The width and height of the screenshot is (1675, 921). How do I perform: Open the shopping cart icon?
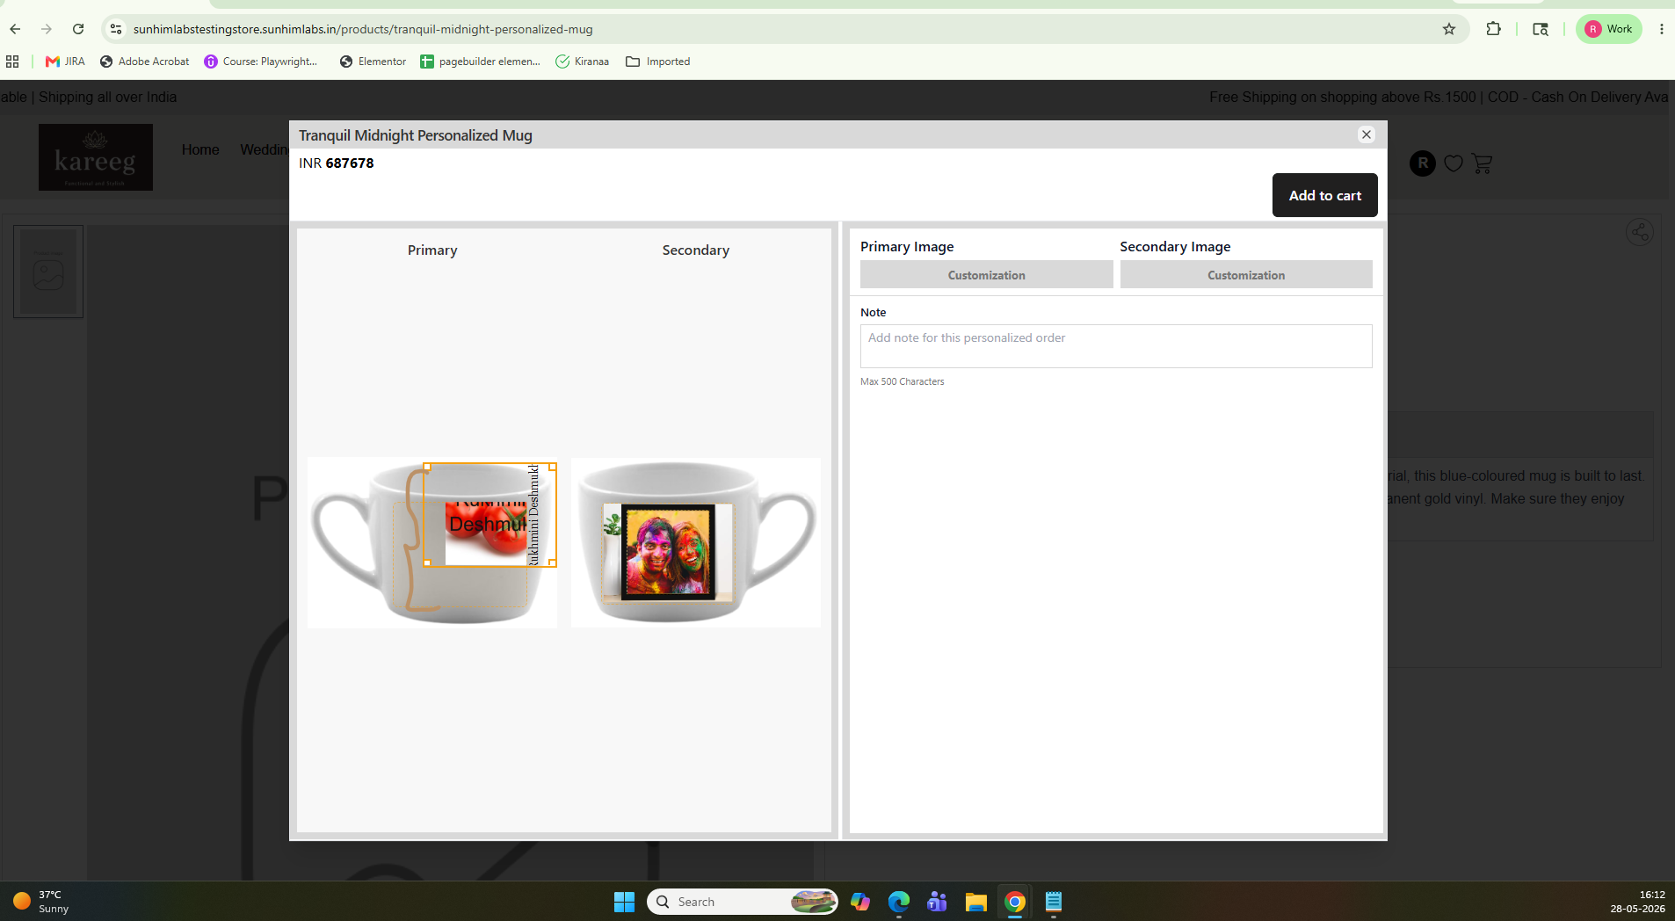click(x=1482, y=163)
